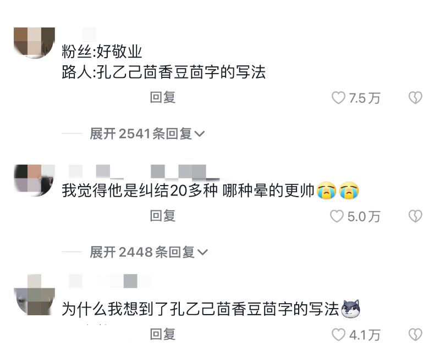Open second commenter's profile avatar
The height and width of the screenshot is (352, 440).
[34, 180]
